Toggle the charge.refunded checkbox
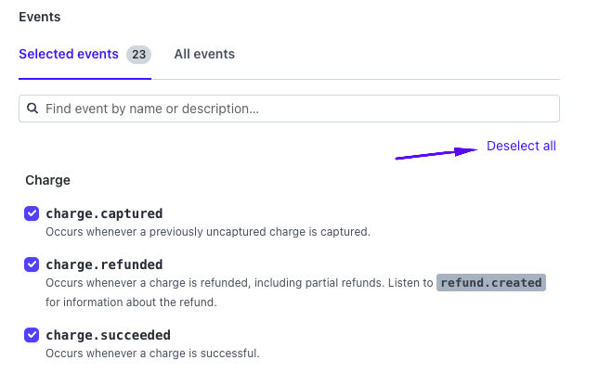This screenshot has height=373, width=612. point(32,264)
